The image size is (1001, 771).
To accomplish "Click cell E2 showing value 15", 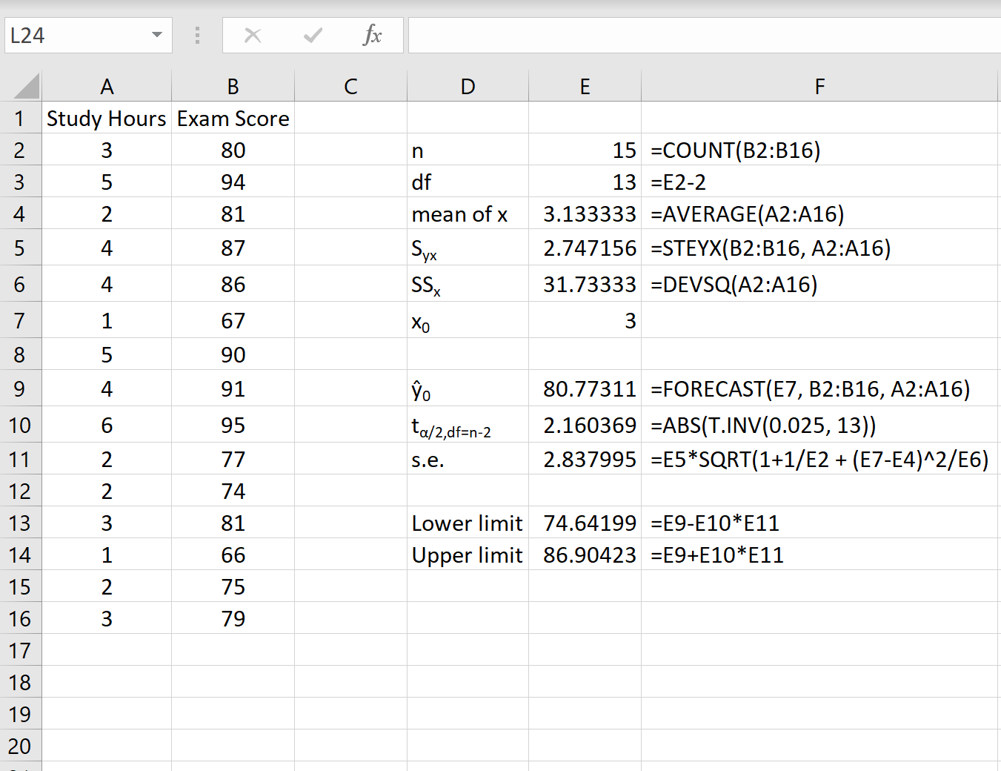I will click(x=585, y=150).
